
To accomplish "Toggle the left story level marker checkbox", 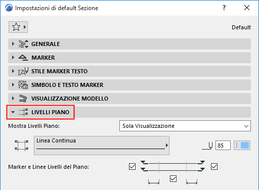I will [x=132, y=167].
